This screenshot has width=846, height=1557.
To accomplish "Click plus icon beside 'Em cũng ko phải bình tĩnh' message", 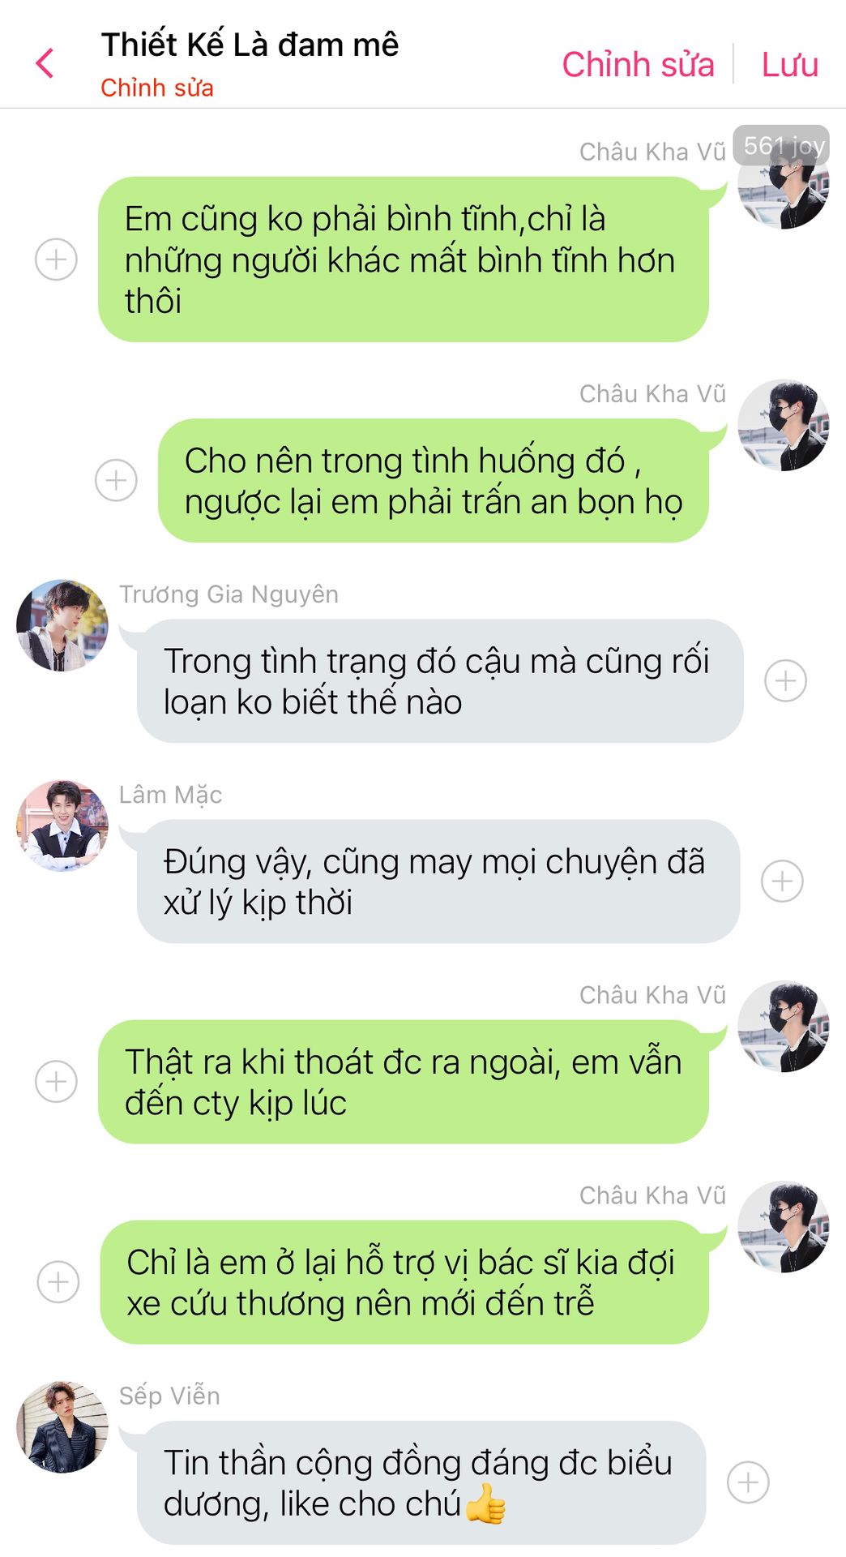I will (56, 259).
